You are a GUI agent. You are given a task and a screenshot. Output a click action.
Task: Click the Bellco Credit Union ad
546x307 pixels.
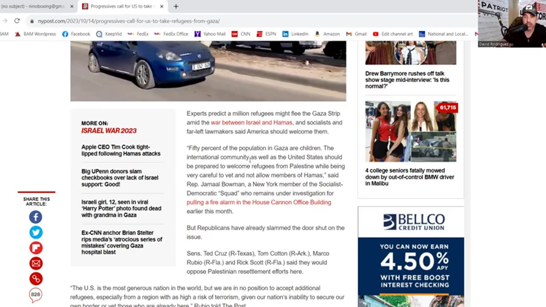coord(411,257)
